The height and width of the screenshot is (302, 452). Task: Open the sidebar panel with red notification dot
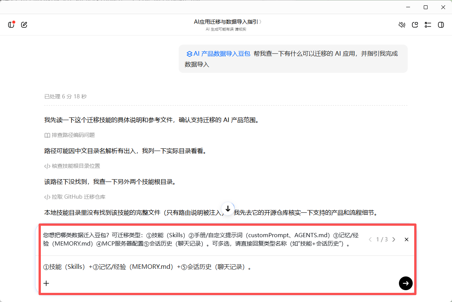[x=11, y=25]
